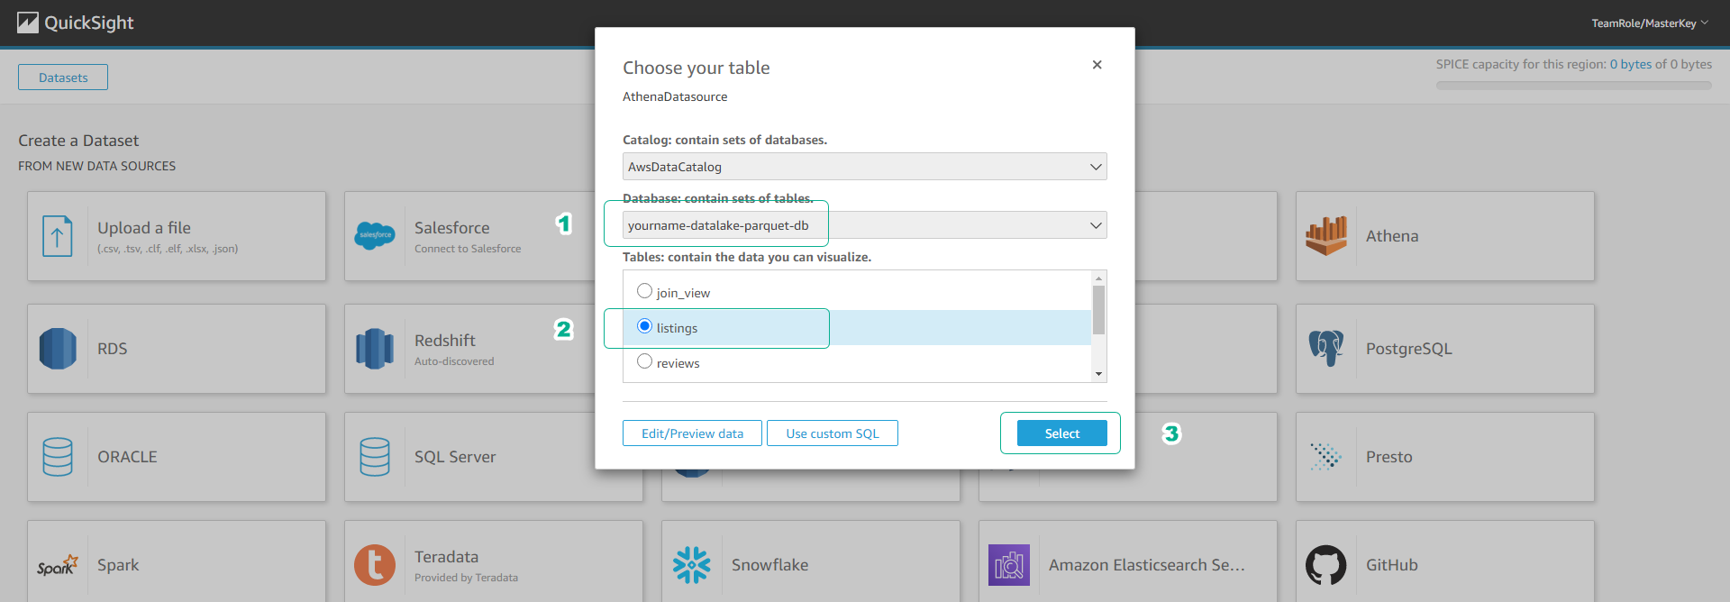The image size is (1730, 602).
Task: Click the Auto-discovered subtitle under Redshift
Action: [454, 361]
